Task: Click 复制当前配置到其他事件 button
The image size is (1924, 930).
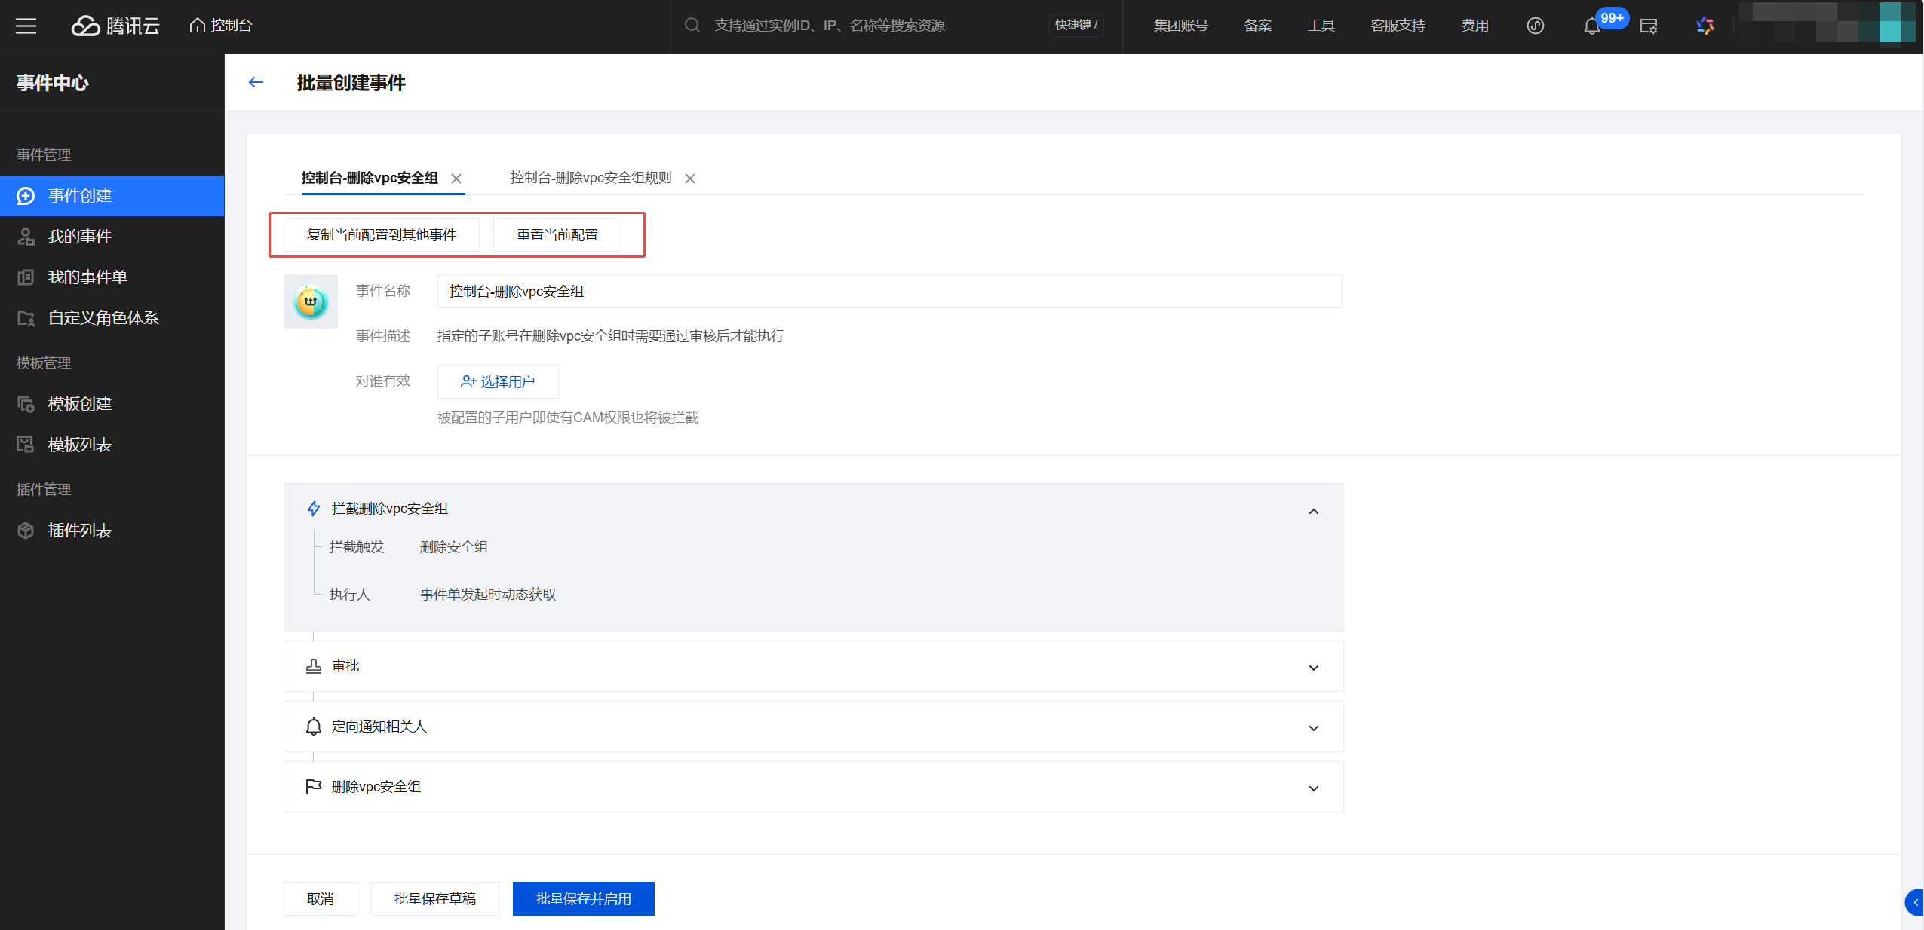Action: (x=381, y=235)
